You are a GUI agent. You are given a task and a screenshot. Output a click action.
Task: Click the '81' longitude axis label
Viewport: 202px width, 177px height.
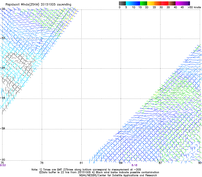pyautogui.click(x=81, y=163)
